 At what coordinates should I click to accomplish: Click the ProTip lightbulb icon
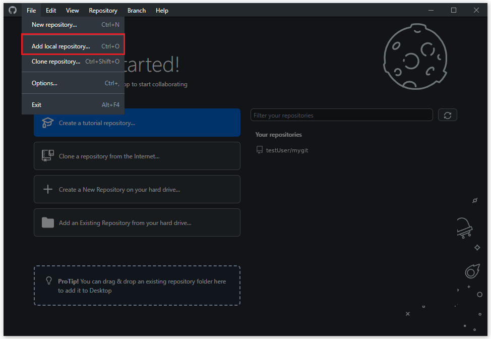49,281
